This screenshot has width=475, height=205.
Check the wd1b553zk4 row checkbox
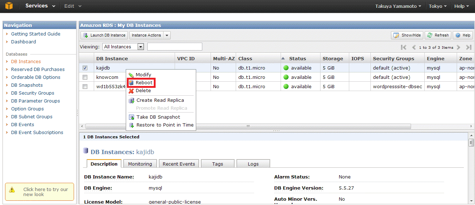pos(85,86)
